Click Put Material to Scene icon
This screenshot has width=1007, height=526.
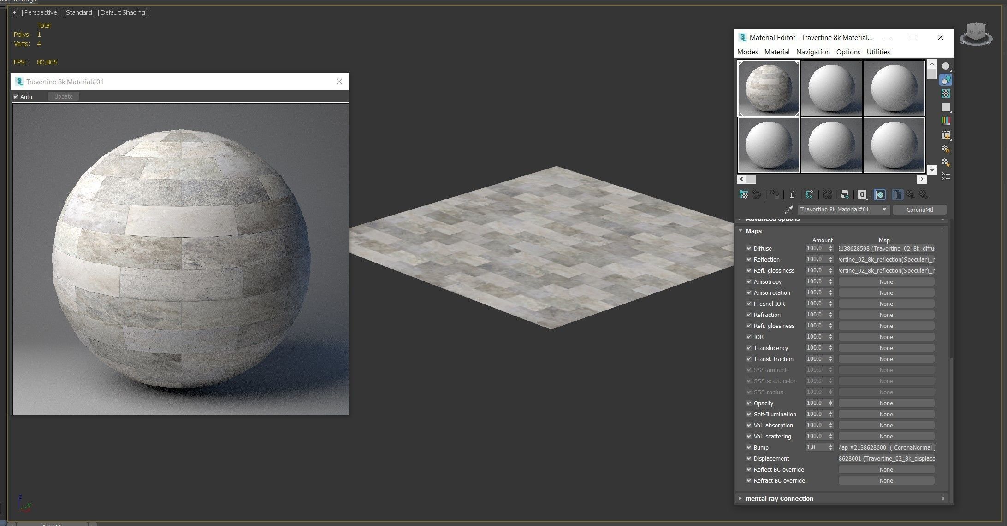coord(757,194)
